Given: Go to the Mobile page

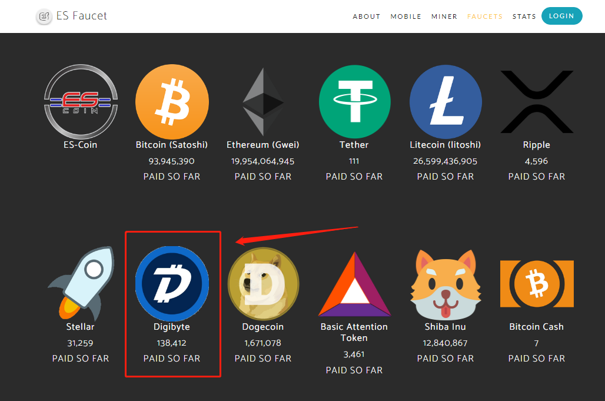Looking at the screenshot, I should [x=405, y=16].
